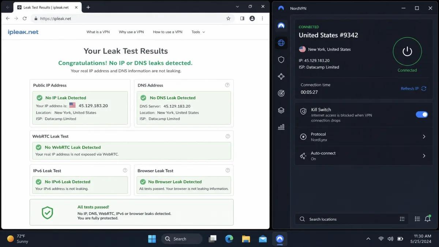Open Why use a VPN menu item
The width and height of the screenshot is (439, 247).
pyautogui.click(x=131, y=32)
